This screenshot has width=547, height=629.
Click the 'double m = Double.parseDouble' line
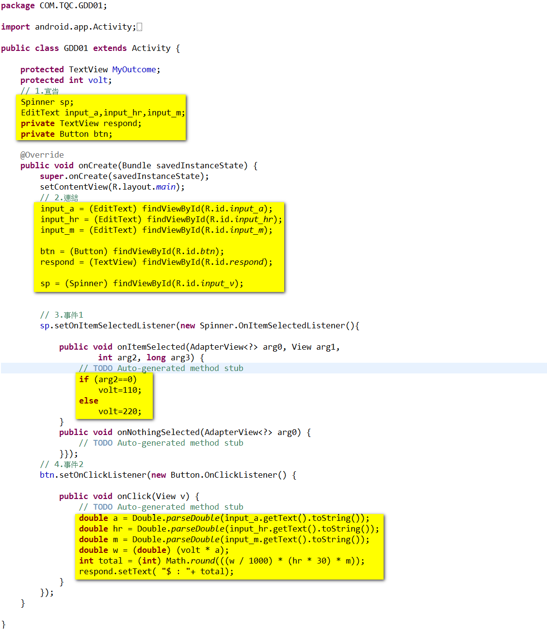(224, 540)
